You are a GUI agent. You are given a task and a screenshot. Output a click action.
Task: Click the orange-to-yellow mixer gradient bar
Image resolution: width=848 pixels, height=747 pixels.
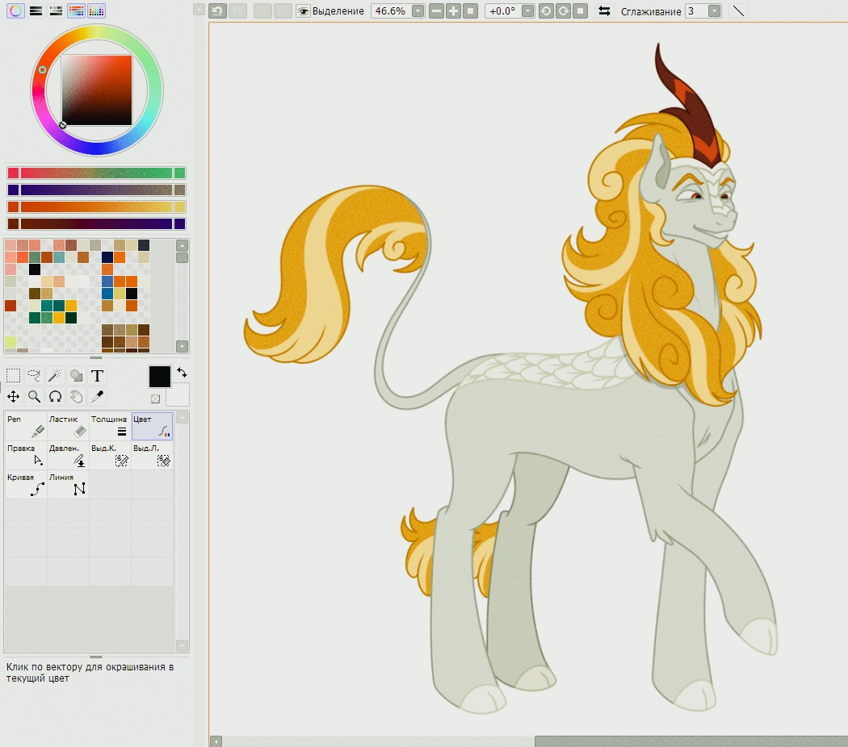coord(97,207)
